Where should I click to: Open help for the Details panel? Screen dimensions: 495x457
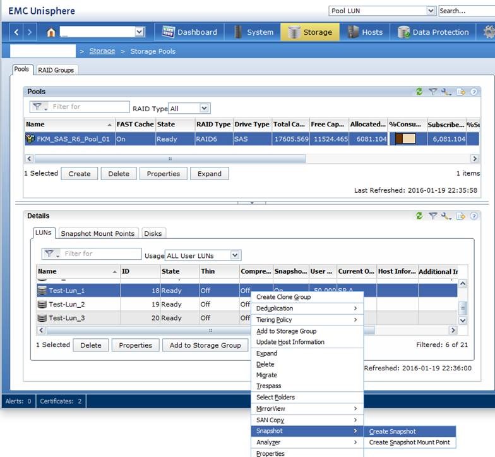coord(474,216)
